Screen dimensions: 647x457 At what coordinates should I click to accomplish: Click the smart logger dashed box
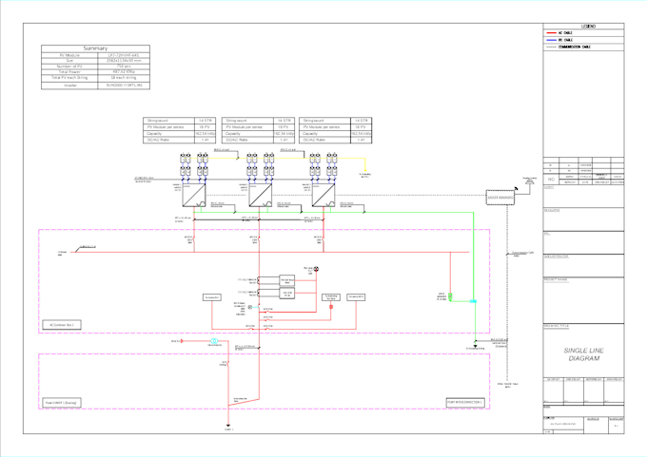[500, 198]
